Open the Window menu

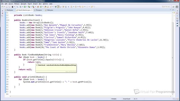coord(46,4)
